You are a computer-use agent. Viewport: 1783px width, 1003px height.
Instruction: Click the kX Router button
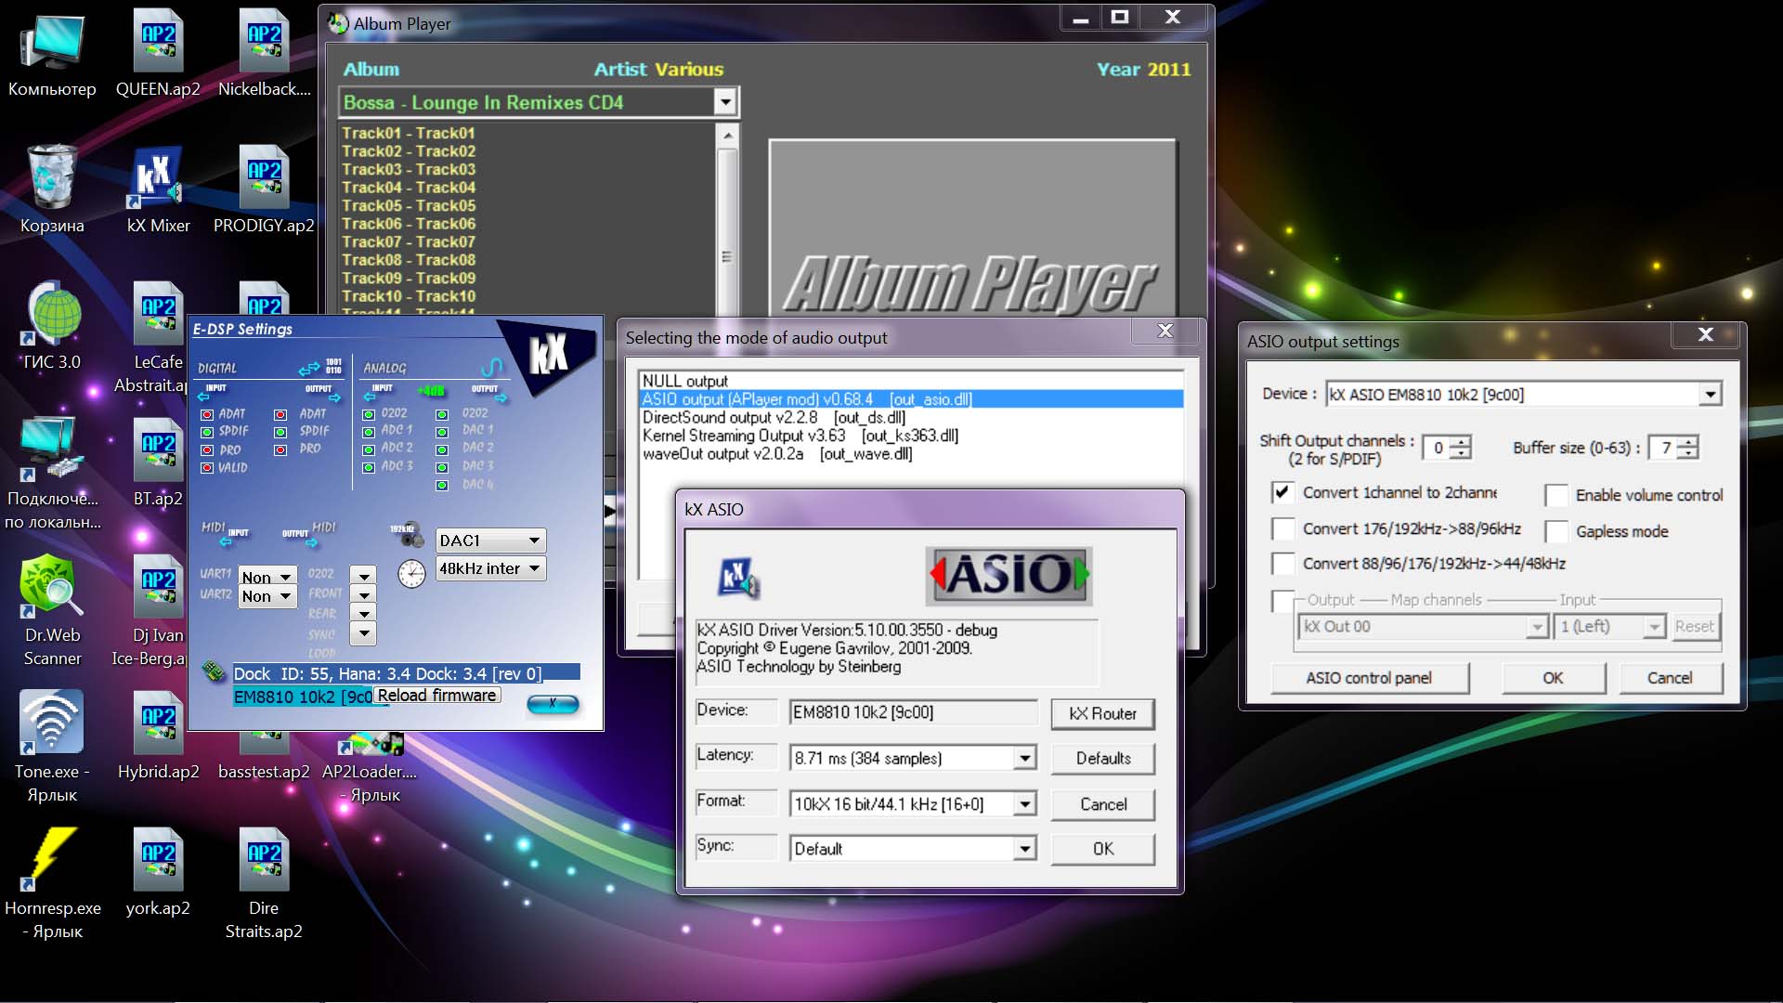[x=1103, y=713]
